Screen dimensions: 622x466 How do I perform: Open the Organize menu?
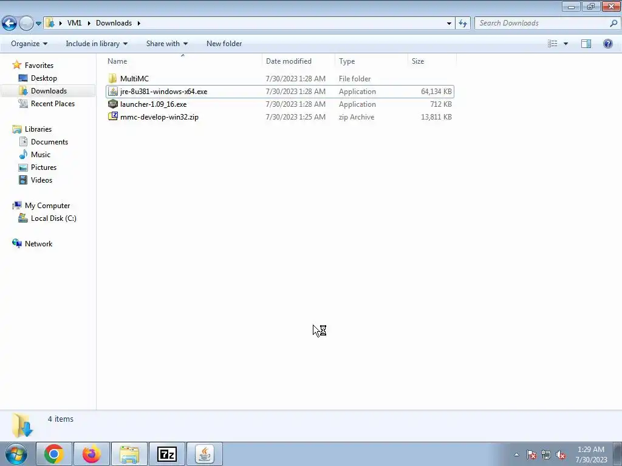[29, 44]
